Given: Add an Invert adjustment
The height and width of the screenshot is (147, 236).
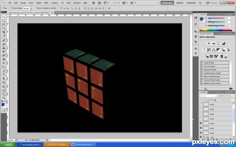Looking at the screenshot, I should [206, 56].
